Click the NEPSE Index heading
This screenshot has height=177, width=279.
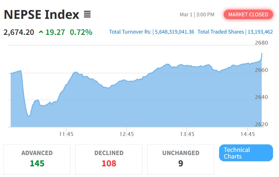click(x=42, y=14)
